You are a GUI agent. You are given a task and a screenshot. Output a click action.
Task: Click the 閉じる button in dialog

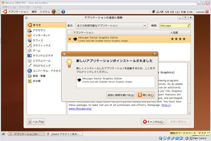146,95
